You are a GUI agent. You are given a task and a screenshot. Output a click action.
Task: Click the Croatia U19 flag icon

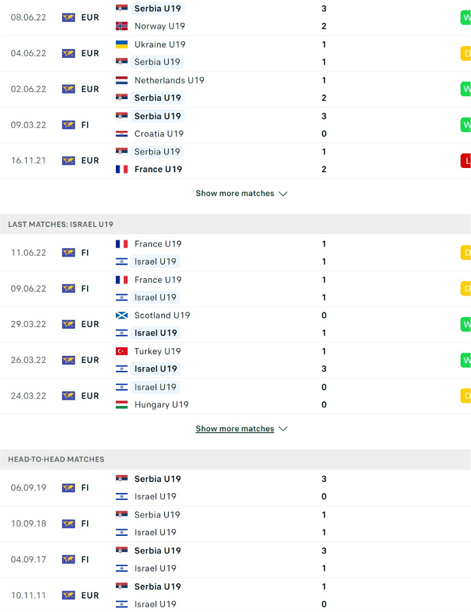click(122, 134)
